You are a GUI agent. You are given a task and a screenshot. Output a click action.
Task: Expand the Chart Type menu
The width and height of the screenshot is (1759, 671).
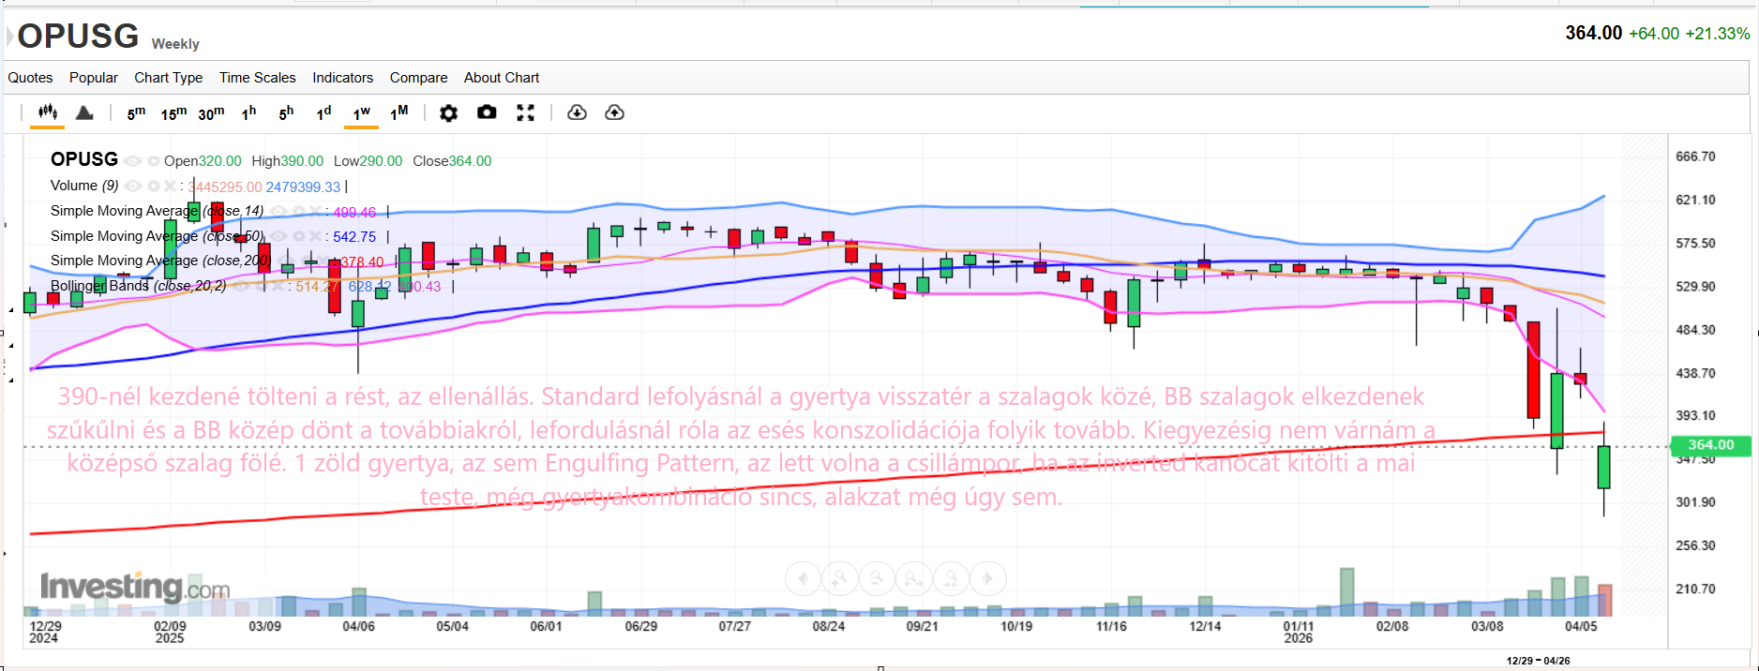pyautogui.click(x=168, y=78)
